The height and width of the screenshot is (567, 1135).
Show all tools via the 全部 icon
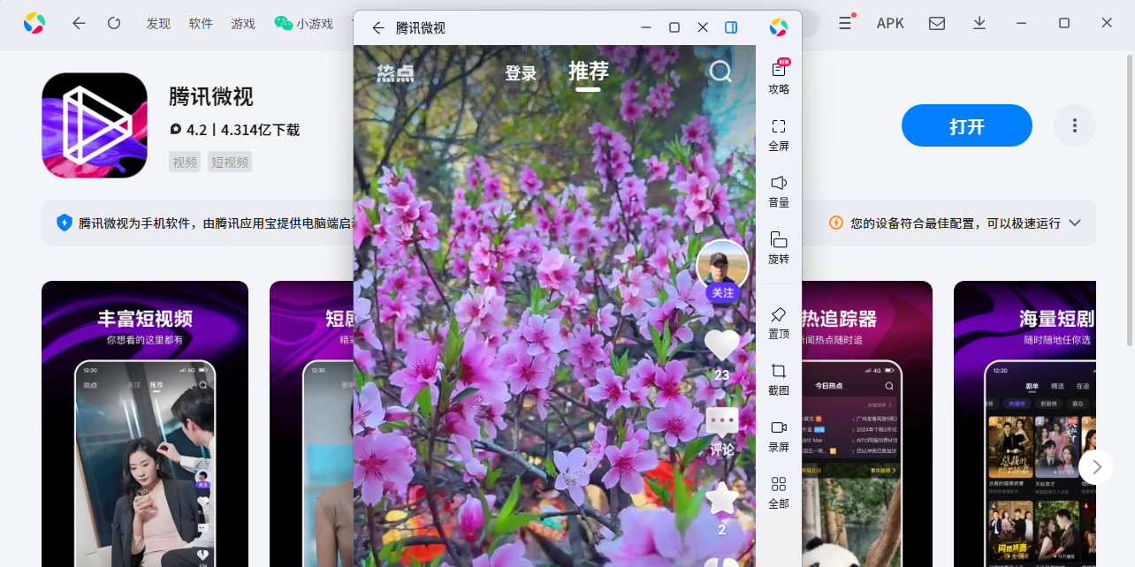click(x=779, y=493)
